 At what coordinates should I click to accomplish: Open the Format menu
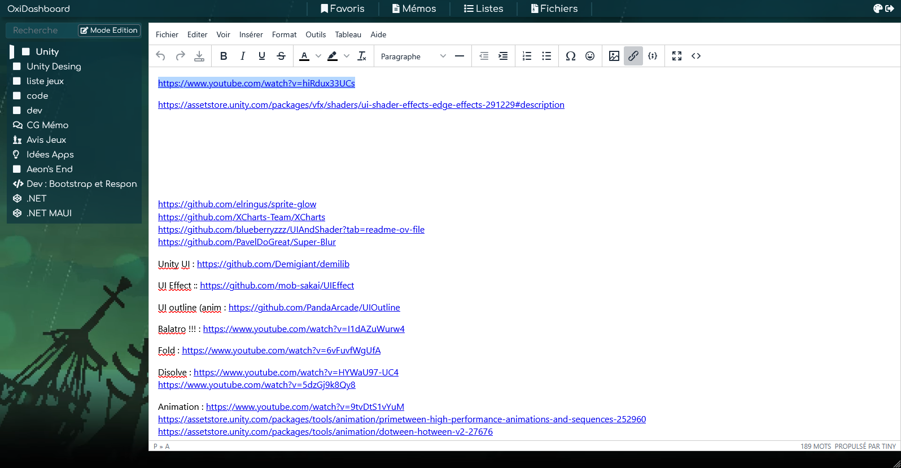coord(285,34)
